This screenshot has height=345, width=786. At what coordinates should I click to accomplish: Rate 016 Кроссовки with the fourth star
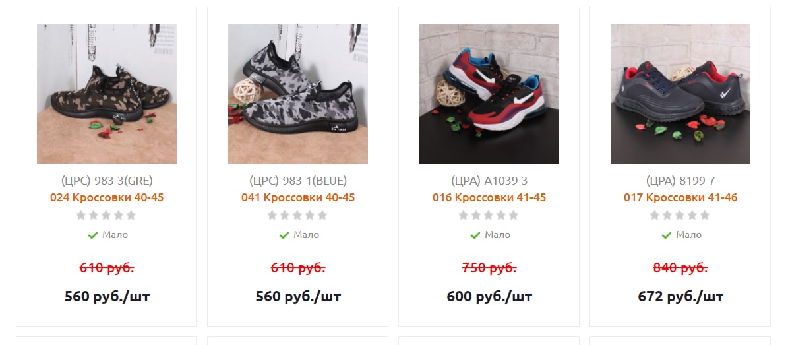tap(500, 215)
